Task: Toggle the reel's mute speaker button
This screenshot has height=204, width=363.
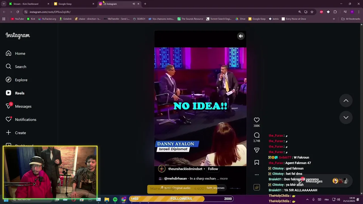Action: [x=241, y=36]
